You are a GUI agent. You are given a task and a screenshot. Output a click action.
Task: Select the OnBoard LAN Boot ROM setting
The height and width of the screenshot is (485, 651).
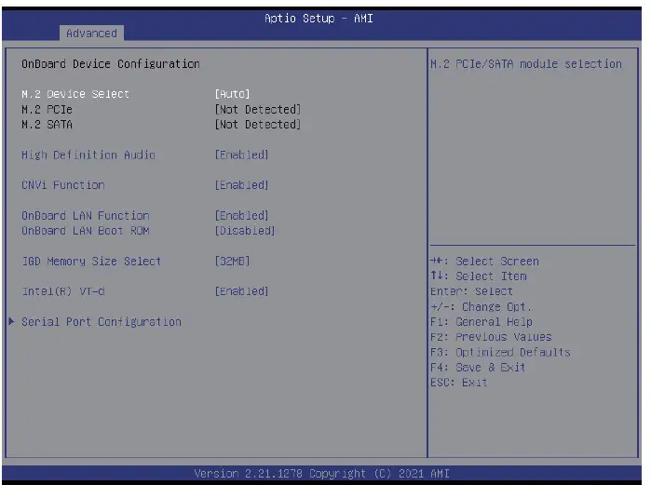[x=86, y=231]
